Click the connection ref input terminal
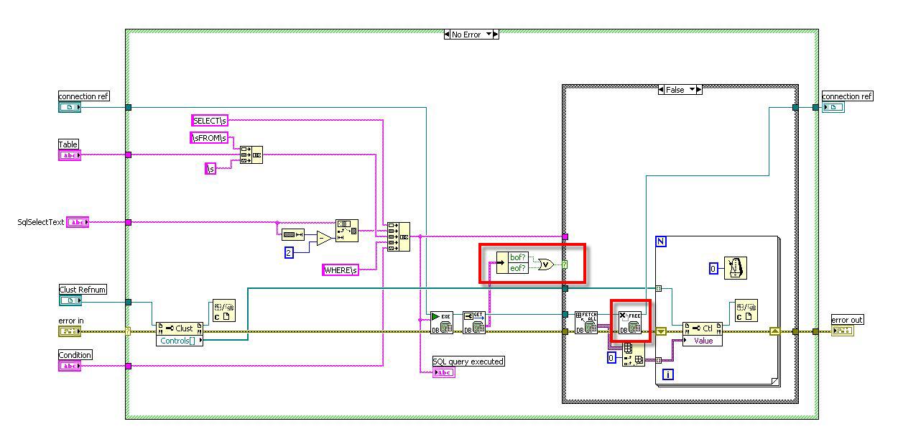 pyautogui.click(x=70, y=107)
